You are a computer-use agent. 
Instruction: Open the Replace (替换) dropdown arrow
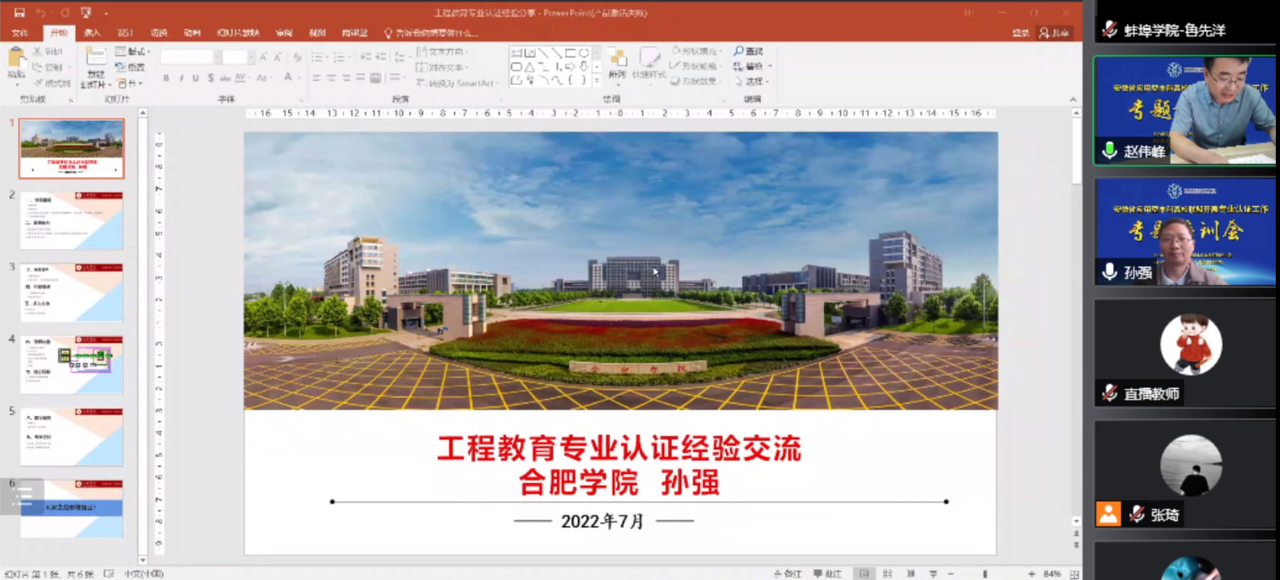tap(769, 67)
